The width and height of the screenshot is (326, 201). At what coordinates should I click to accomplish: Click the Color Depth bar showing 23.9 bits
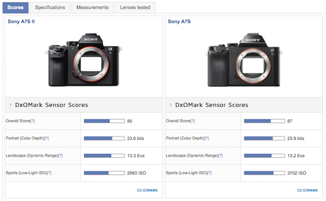(265, 138)
